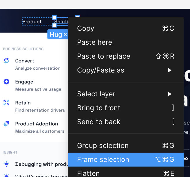
Task: Click the Product Adoption circles icon
Action: (x=6, y=124)
